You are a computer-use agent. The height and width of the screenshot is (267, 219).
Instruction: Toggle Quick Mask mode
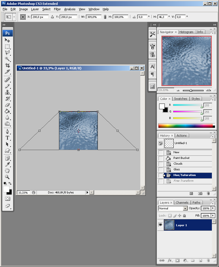(x=7, y=199)
